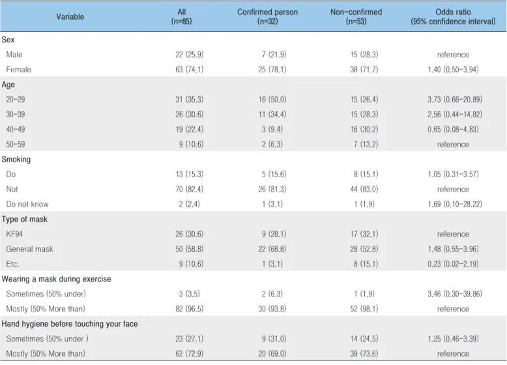The width and height of the screenshot is (507, 365).
Task: Click the value '3 (3.5)'
Action: [x=190, y=294]
